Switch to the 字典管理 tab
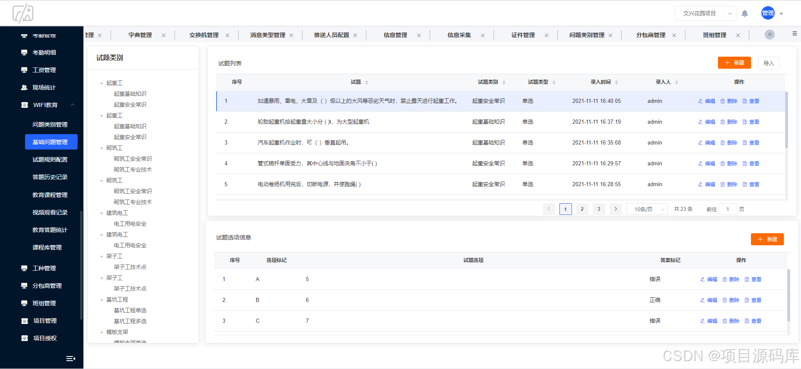801x369 pixels. click(x=140, y=35)
